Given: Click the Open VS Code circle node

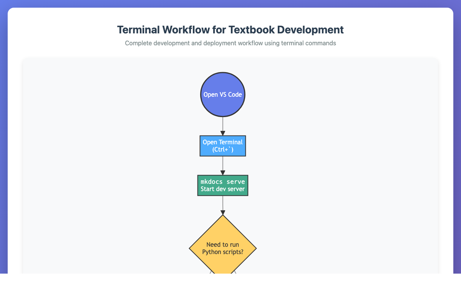Looking at the screenshot, I should [x=223, y=94].
